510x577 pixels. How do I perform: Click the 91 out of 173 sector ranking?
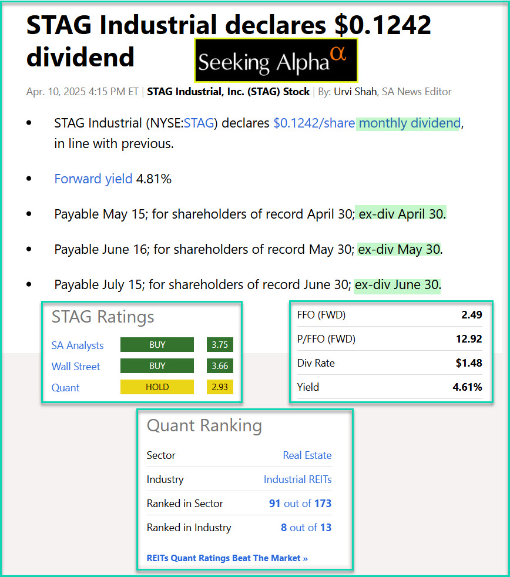(x=300, y=504)
